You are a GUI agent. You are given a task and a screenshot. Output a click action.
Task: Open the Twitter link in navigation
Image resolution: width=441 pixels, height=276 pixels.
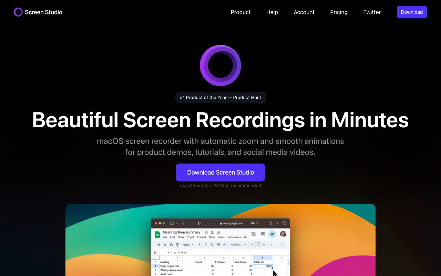372,12
